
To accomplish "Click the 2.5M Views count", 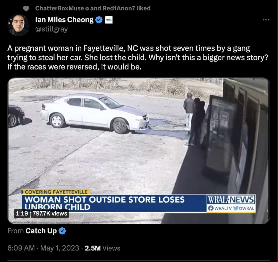I will (102, 248).
